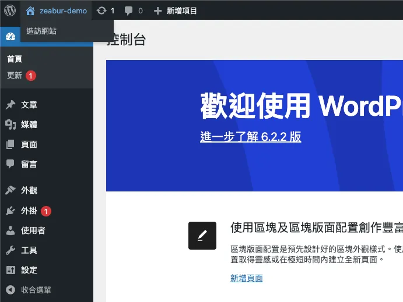Screen dimensions: 403x302
Task: Click the 使用區塊及區塊版面配置 heading
Action: point(317,228)
